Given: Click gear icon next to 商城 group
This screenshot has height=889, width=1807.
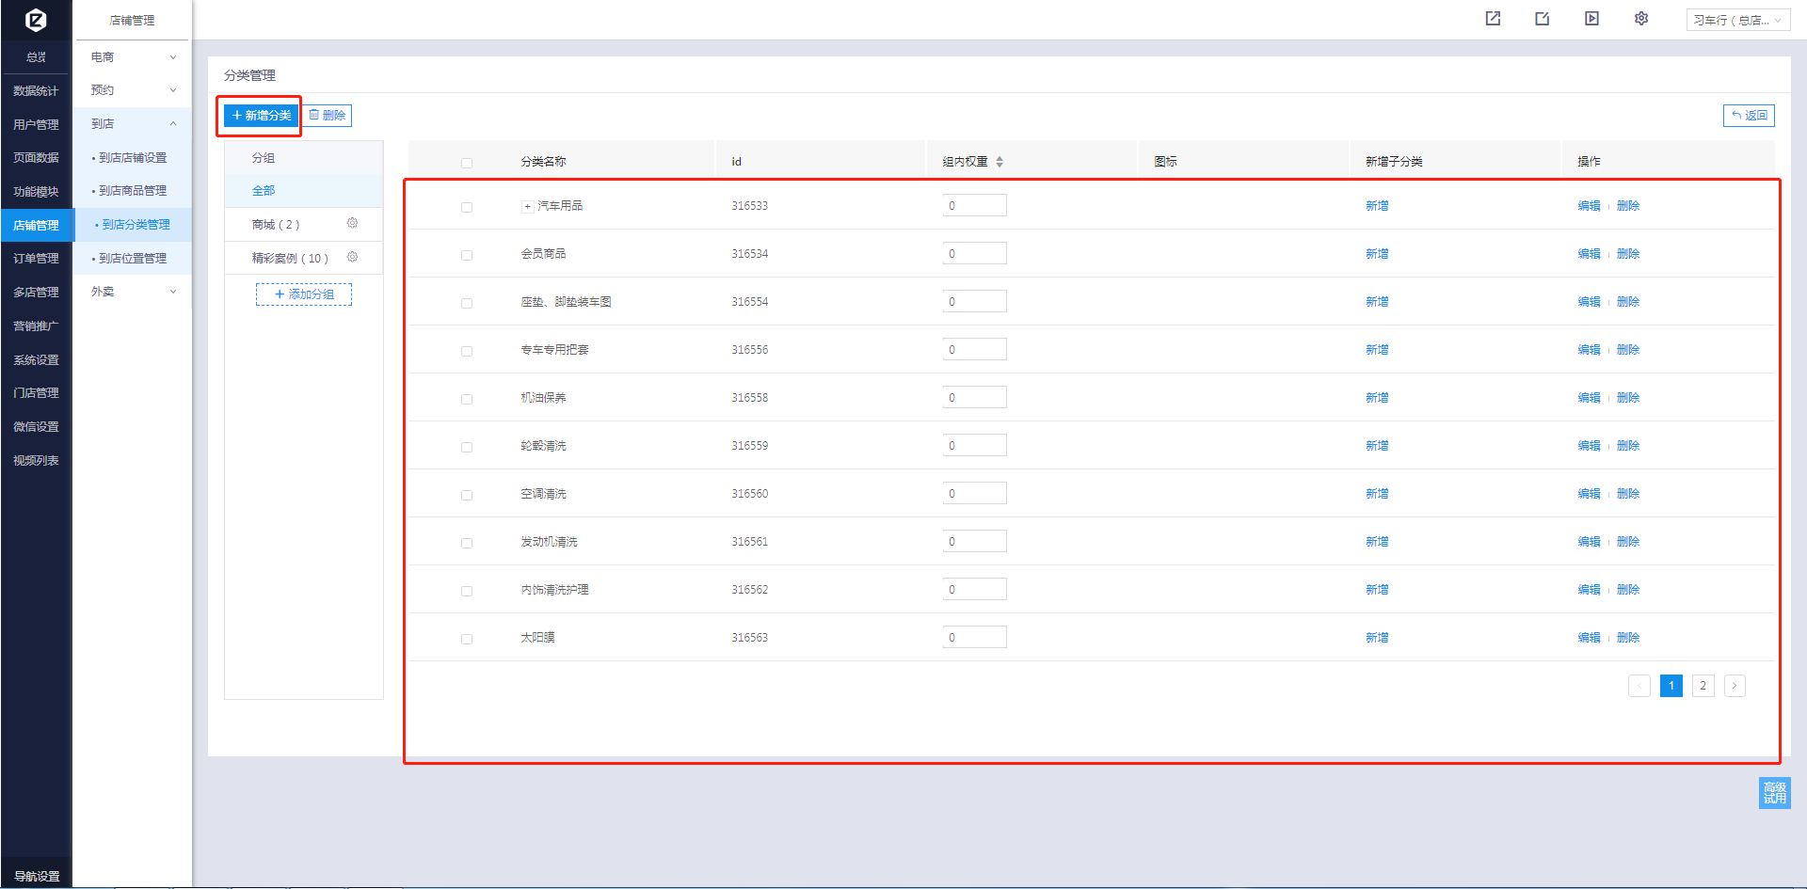Looking at the screenshot, I should click(x=352, y=223).
